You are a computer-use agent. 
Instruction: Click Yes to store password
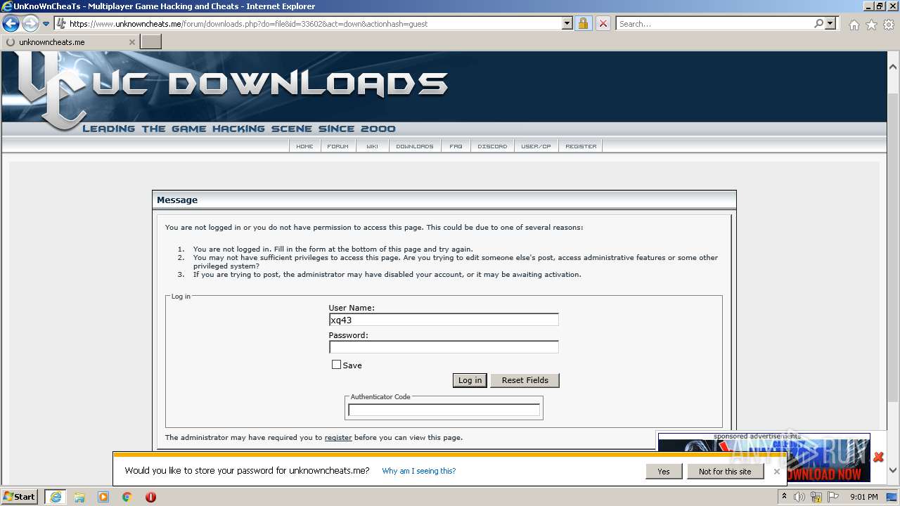coord(664,472)
